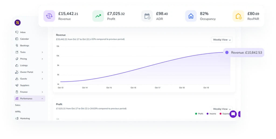Expand the Pricing submenu chevron
The image size is (276, 139).
click(42, 59)
